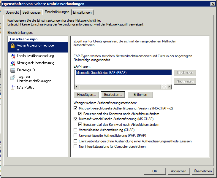Toggle Nur Integritätsprüfung für Computer durchführen
Viewport: 217px width, 178px height.
tap(75, 147)
